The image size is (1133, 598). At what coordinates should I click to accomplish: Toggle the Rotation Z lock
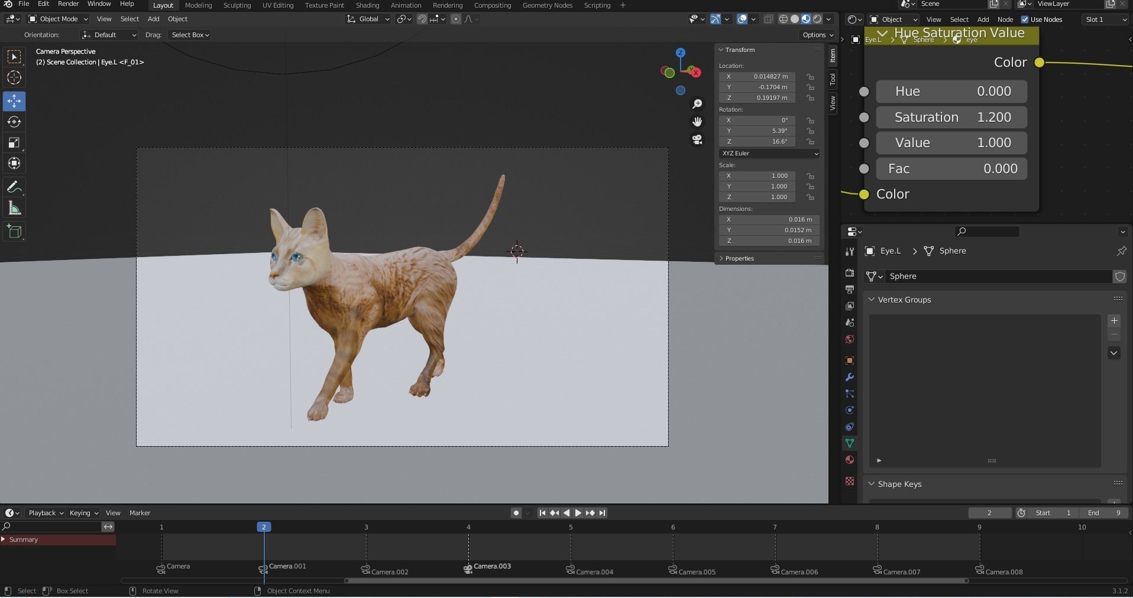pyautogui.click(x=810, y=142)
